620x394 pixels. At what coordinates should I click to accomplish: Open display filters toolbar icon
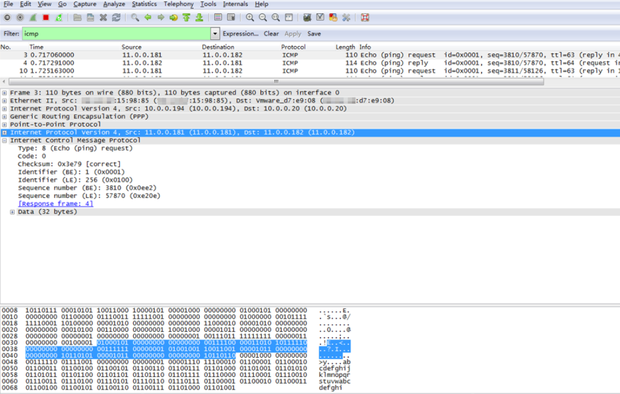click(x=320, y=18)
